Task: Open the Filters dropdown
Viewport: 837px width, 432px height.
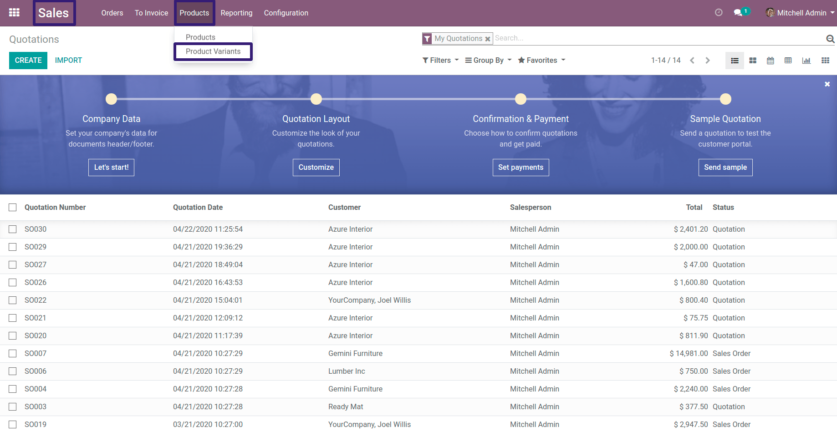Action: pyautogui.click(x=440, y=60)
